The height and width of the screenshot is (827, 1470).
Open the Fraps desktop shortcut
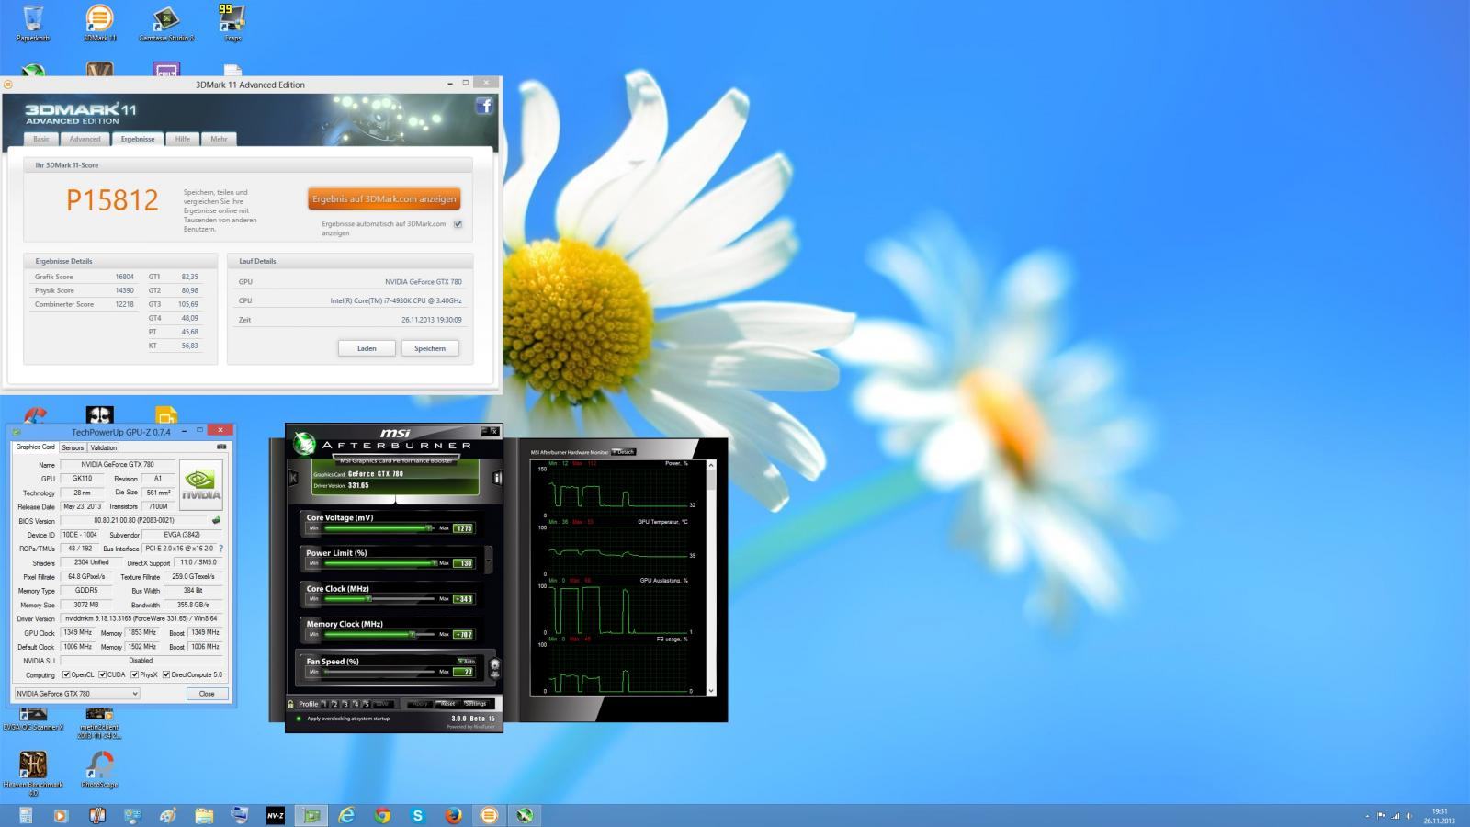click(232, 22)
